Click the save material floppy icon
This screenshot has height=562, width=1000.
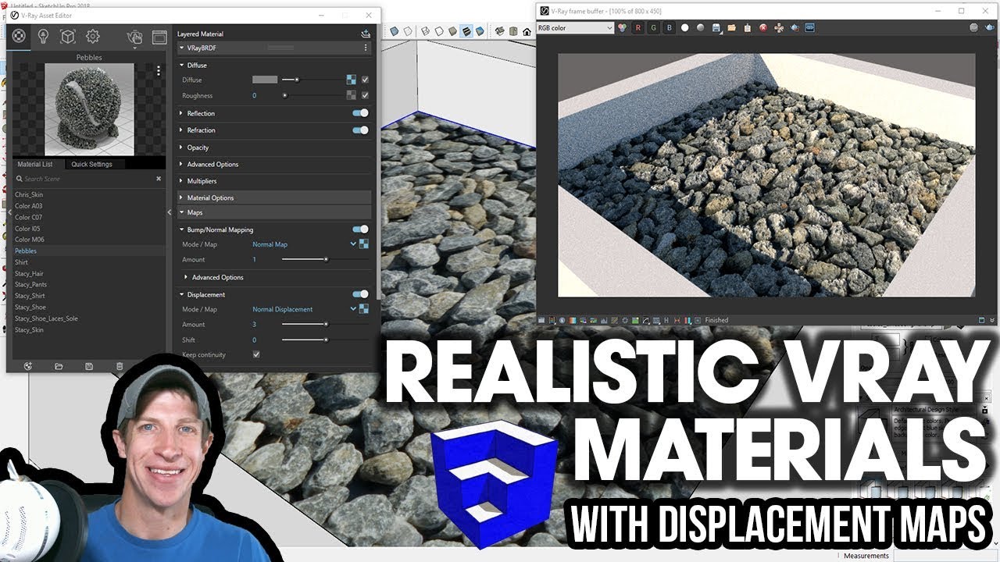[89, 366]
